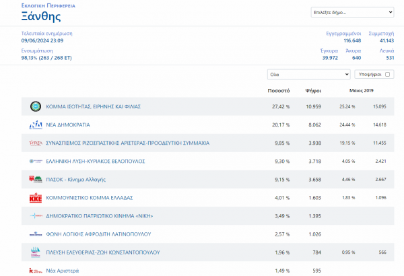
Task: Click the ΚΟΜΜΑ ΙΣΟΤΗΤΑΣ, ΕΙΡΗΝΗΣ ΚΑΙ ΦΙΛΙΑΣ party logo
Action: tap(36, 106)
